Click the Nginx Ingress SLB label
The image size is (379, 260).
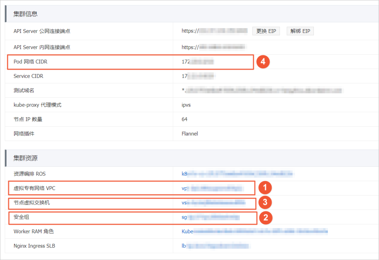[34, 246]
